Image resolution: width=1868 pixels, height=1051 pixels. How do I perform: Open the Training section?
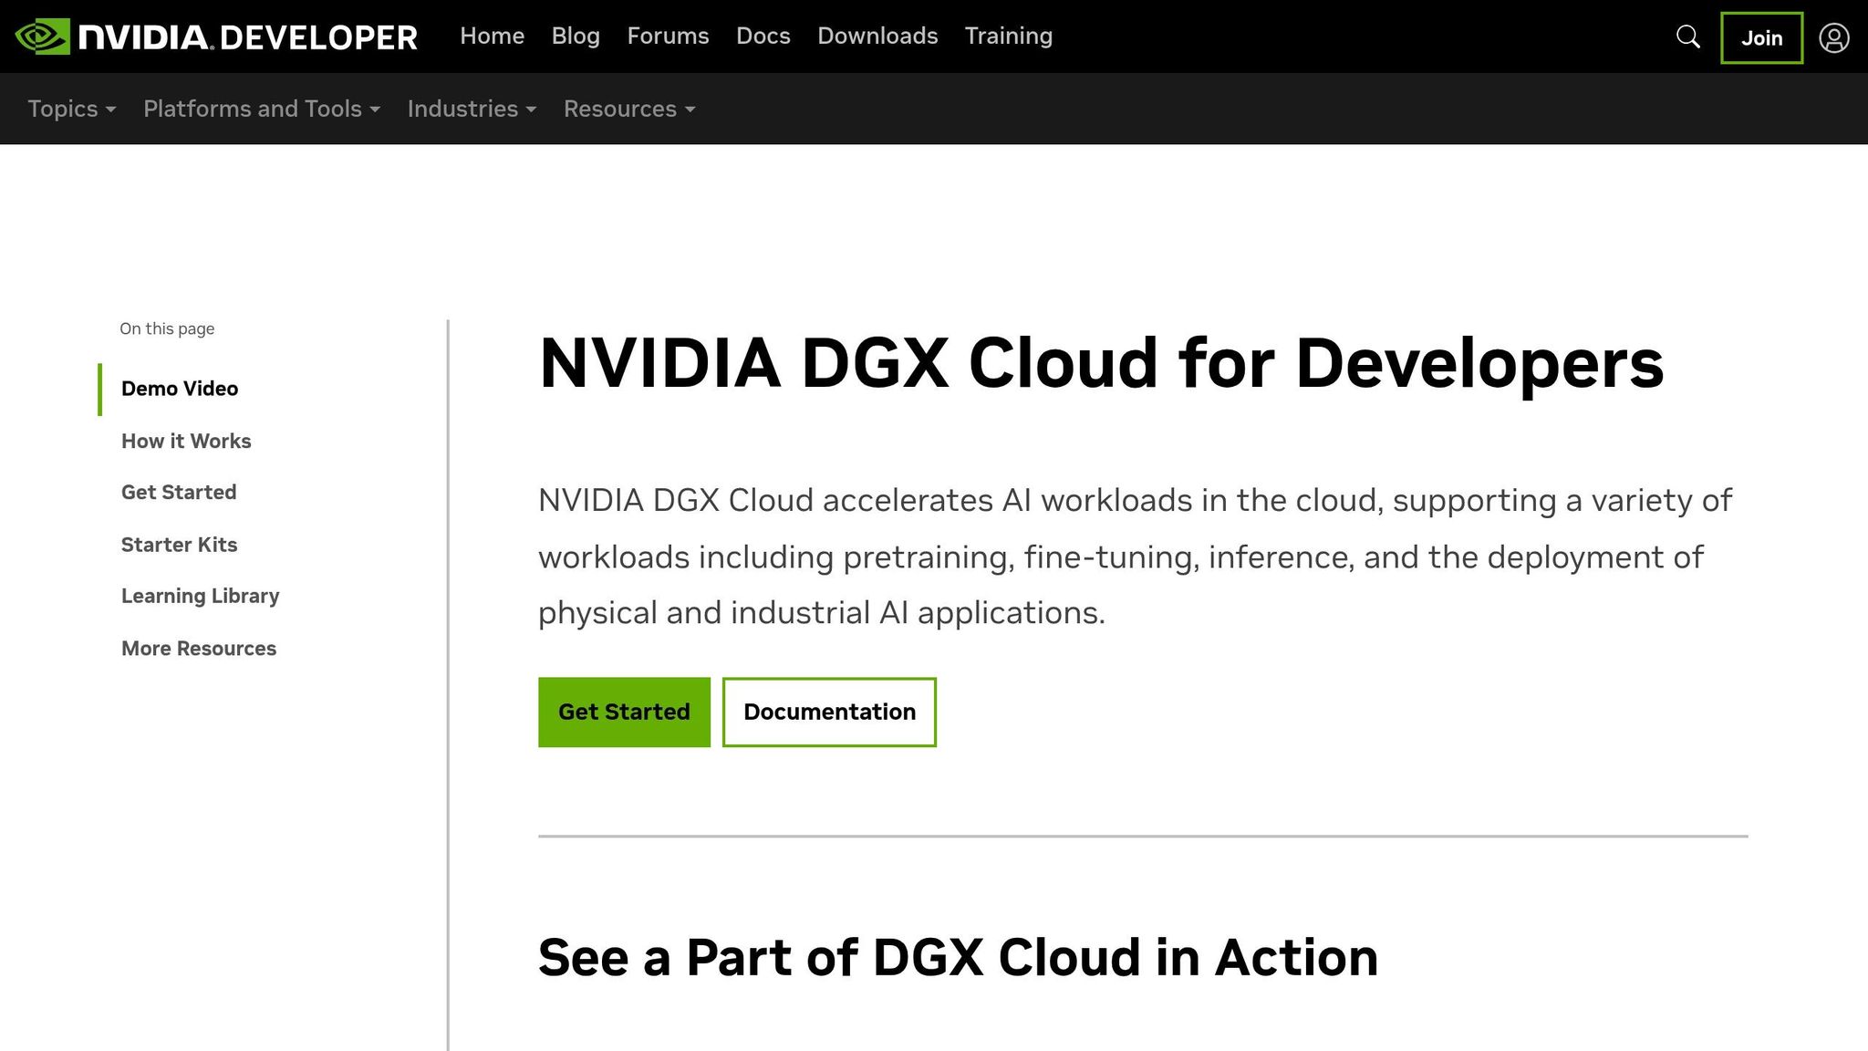point(1008,36)
